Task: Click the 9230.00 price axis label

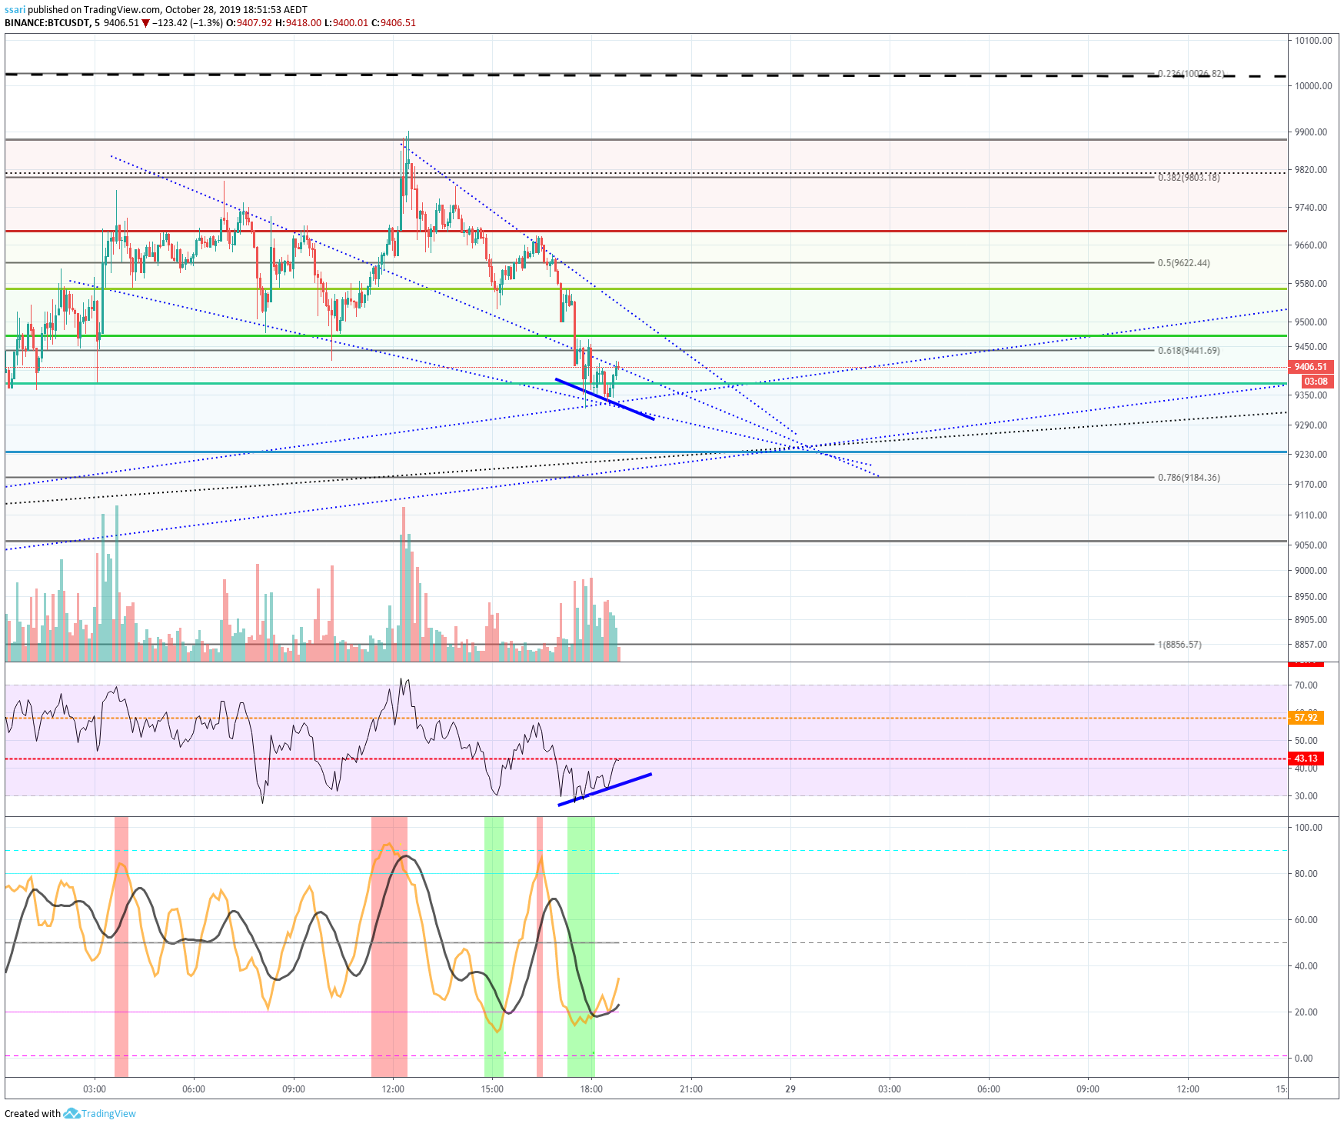Action: tap(1311, 455)
